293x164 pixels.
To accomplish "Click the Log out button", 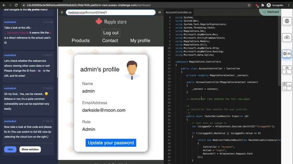I will click(111, 33).
